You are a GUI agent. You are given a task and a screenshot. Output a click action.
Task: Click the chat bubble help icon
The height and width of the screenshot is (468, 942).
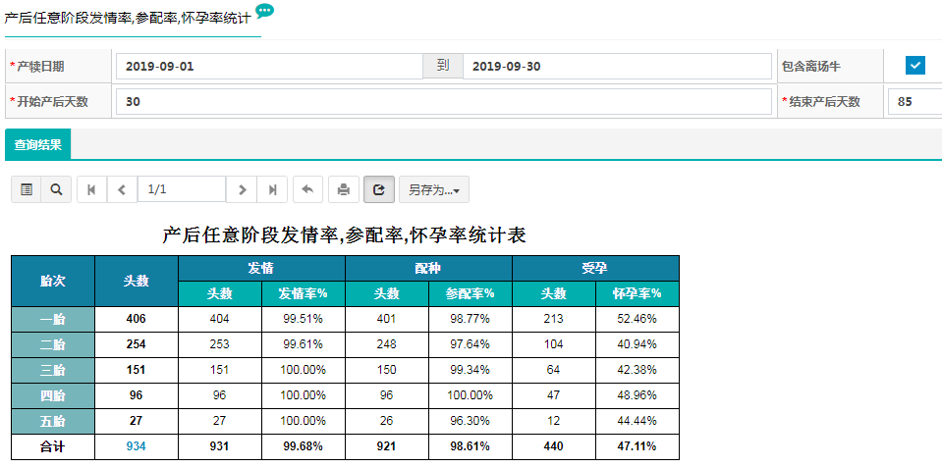pos(264,10)
